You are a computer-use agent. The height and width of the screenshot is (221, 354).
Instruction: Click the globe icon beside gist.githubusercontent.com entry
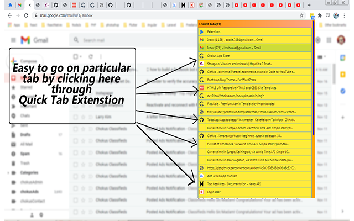202,167
